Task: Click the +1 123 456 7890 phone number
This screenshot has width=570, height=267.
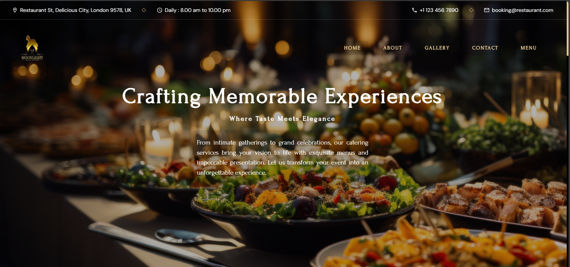Action: 439,10
